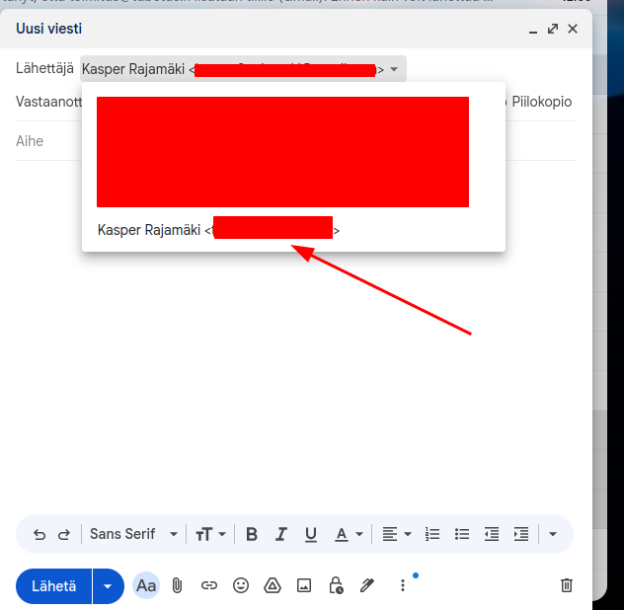624x610 pixels.
Task: Click the Lähetä send button
Action: click(54, 585)
